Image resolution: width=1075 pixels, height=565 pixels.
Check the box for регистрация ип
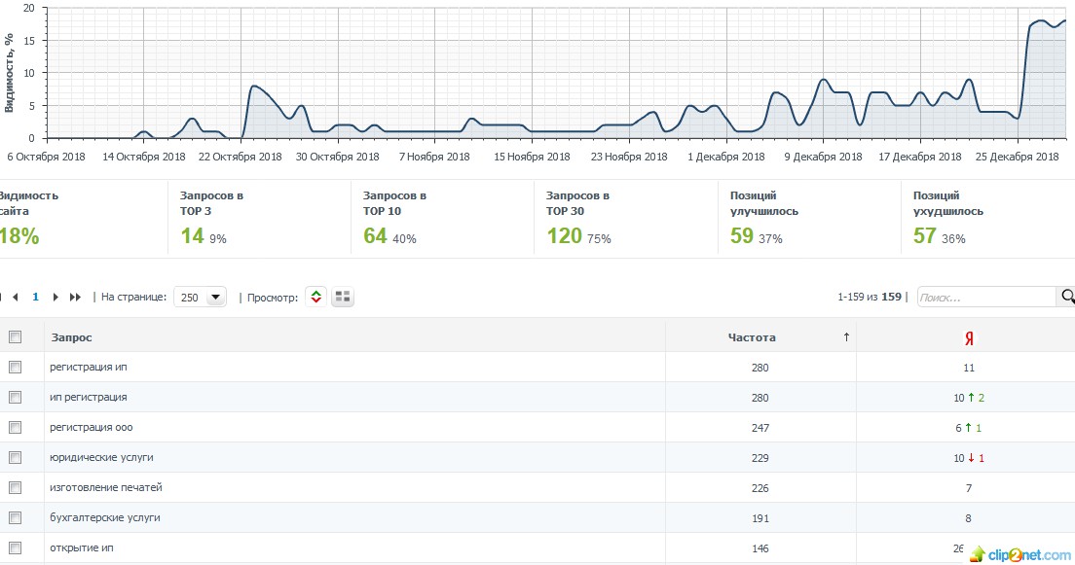point(15,367)
